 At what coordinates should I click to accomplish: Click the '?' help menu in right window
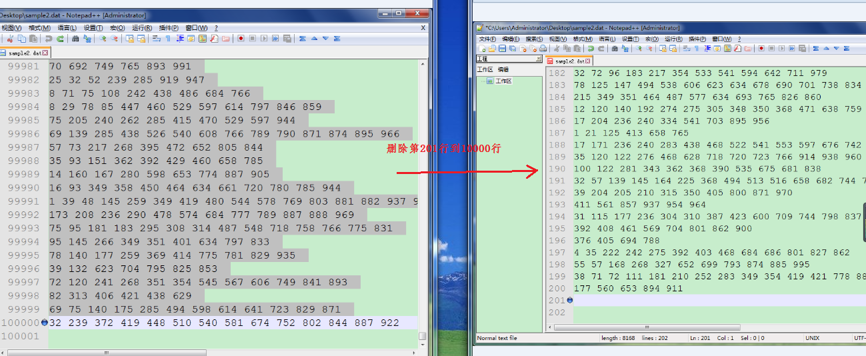(738, 39)
